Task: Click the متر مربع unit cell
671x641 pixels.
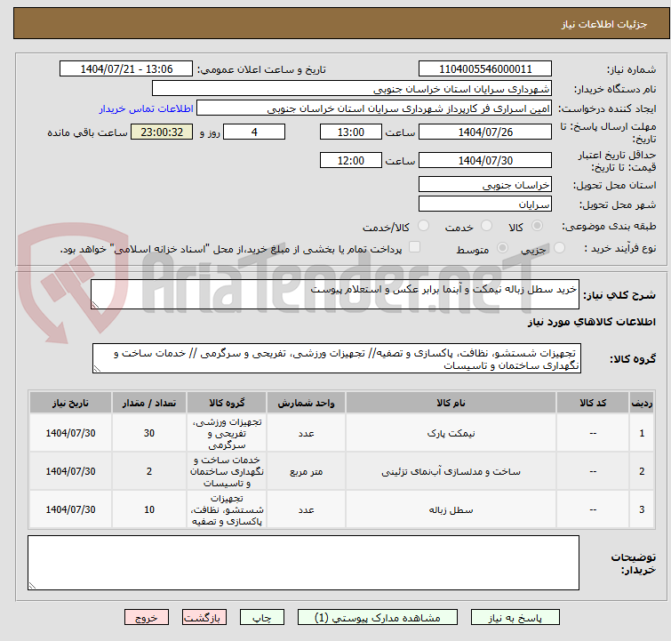Action: tap(306, 471)
